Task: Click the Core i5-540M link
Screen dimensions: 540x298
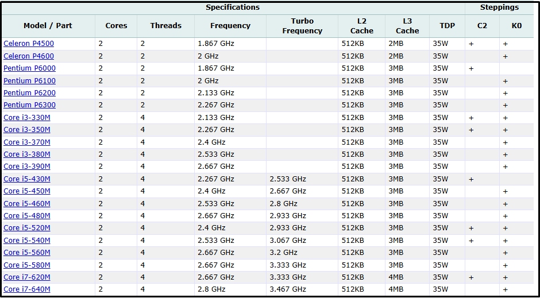Action: (27, 241)
